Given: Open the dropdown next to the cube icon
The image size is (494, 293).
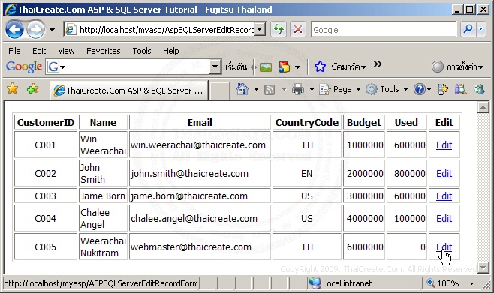Looking at the screenshot, I should (297, 67).
